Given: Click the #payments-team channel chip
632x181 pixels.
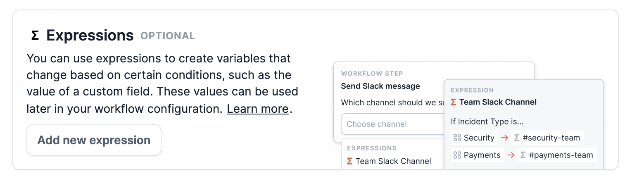Looking at the screenshot, I should (x=557, y=155).
